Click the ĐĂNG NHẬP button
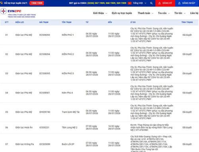The width and height of the screenshot is (199, 152). (187, 3)
